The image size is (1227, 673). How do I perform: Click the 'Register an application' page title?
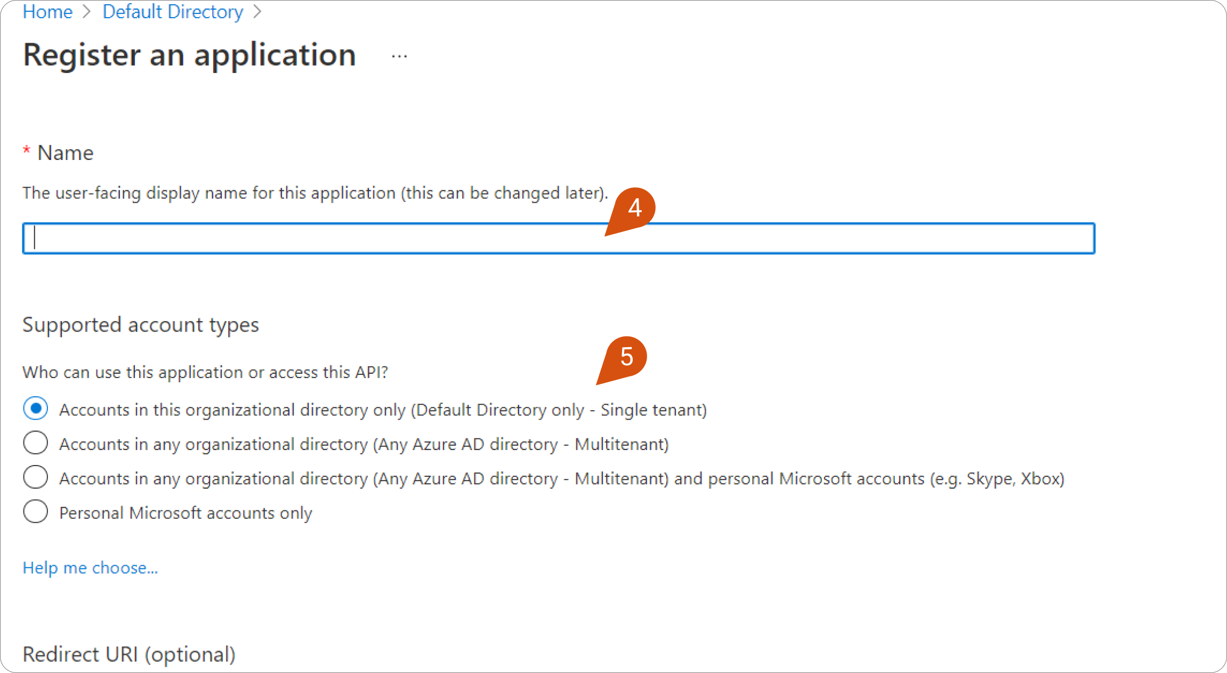coord(189,55)
